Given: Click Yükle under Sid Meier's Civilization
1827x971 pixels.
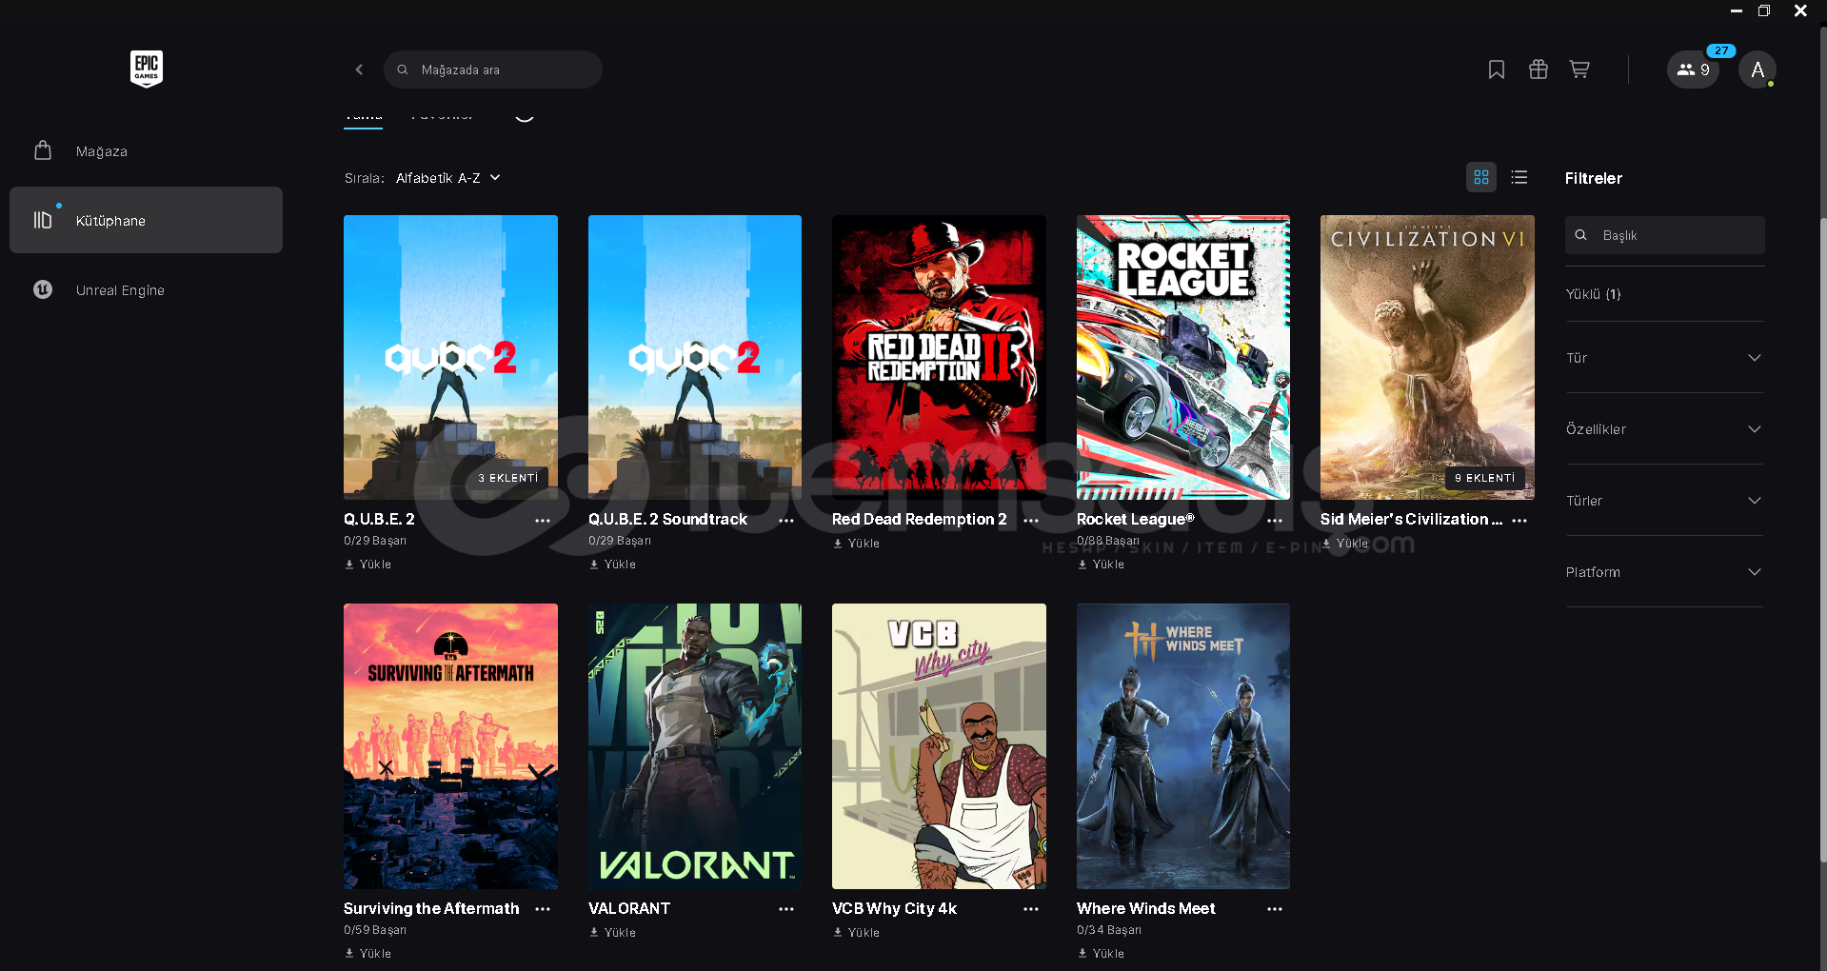Looking at the screenshot, I should click(1345, 544).
